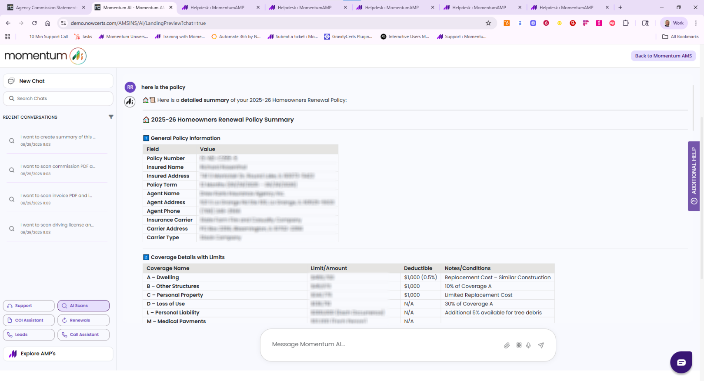The width and height of the screenshot is (704, 381).
Task: Open the live chat widget bubble
Action: click(x=681, y=362)
